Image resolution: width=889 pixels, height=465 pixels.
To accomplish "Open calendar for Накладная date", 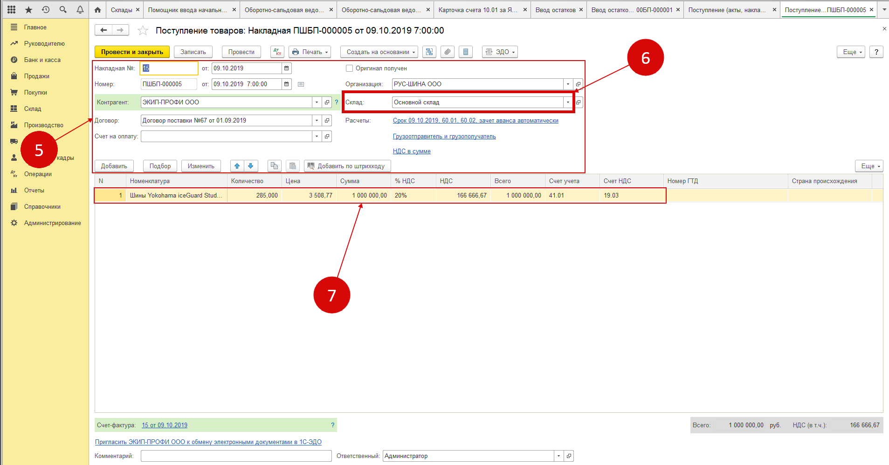I will 287,68.
